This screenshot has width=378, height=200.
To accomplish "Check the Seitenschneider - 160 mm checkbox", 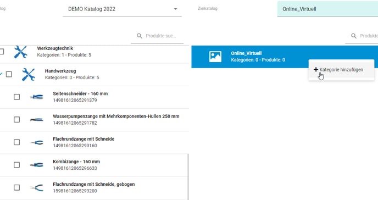I will coord(16,97).
